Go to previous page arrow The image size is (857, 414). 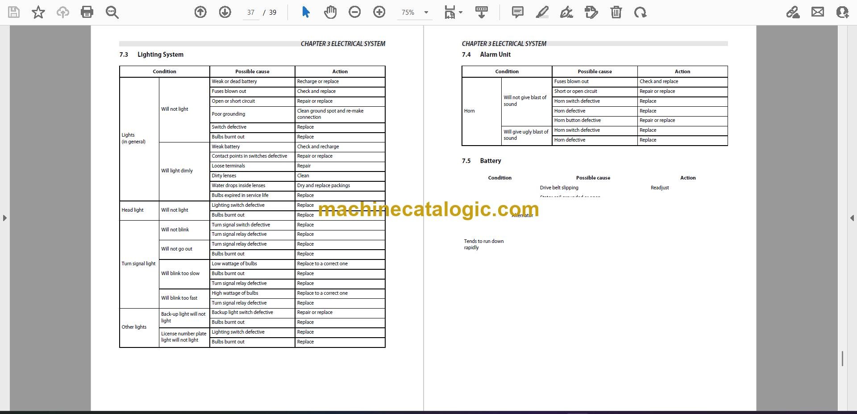(200, 12)
